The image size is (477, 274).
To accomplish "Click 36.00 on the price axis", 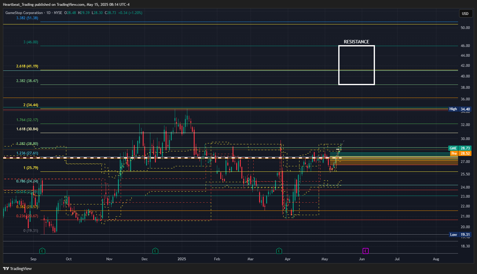I will [x=465, y=99].
